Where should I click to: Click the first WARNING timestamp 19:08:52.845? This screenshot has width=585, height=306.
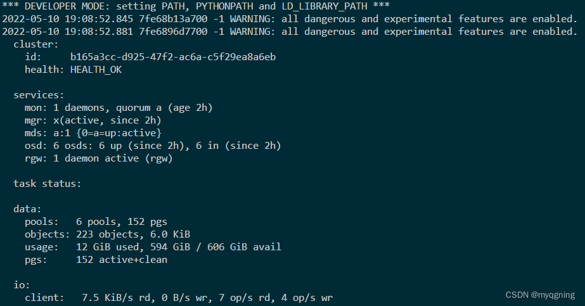[x=85, y=18]
